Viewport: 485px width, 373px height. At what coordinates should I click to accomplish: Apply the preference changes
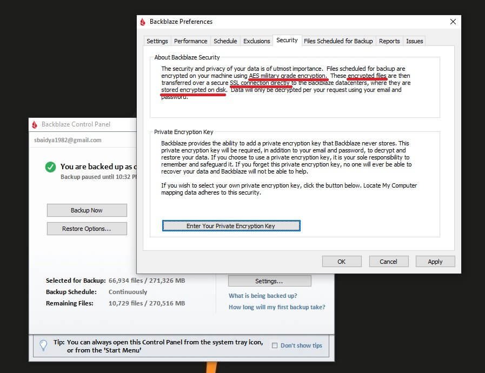[435, 262]
